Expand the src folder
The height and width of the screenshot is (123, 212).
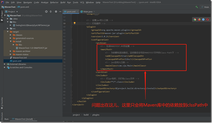tap(8, 28)
